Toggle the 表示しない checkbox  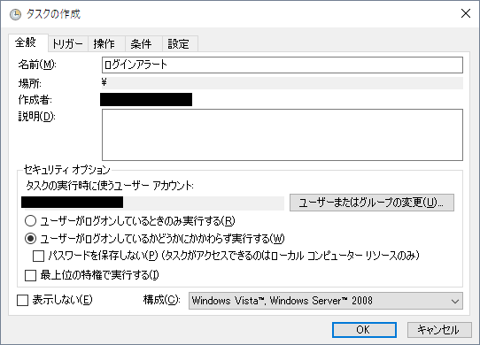tap(23, 301)
